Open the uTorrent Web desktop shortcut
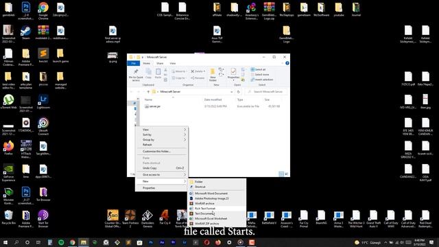The width and height of the screenshot is (439, 247). 9,102
